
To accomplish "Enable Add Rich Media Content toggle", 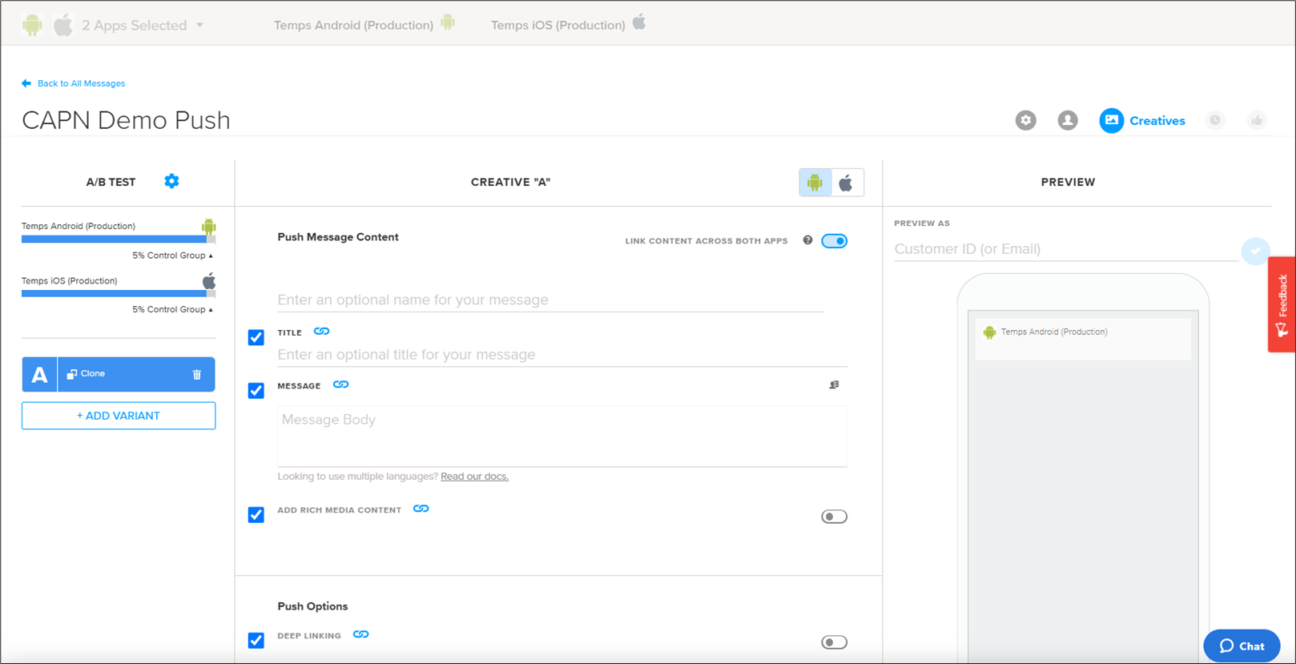I will pos(834,517).
